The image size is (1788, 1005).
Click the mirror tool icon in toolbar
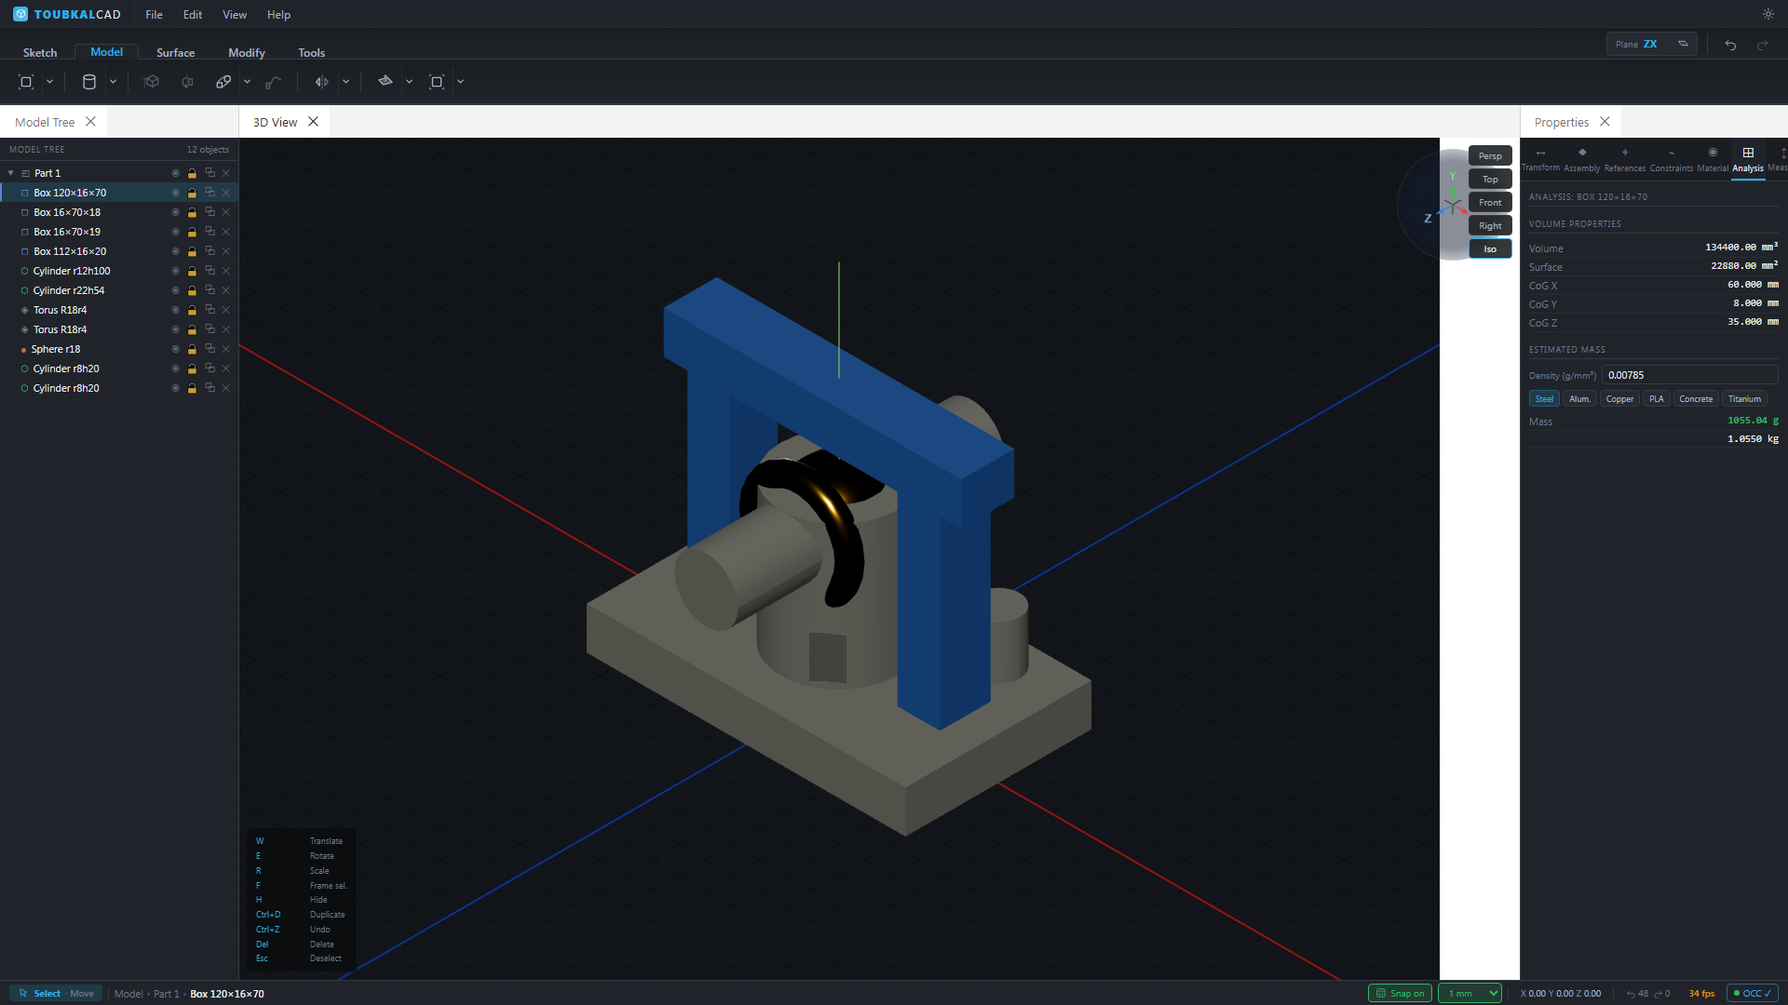click(x=321, y=82)
